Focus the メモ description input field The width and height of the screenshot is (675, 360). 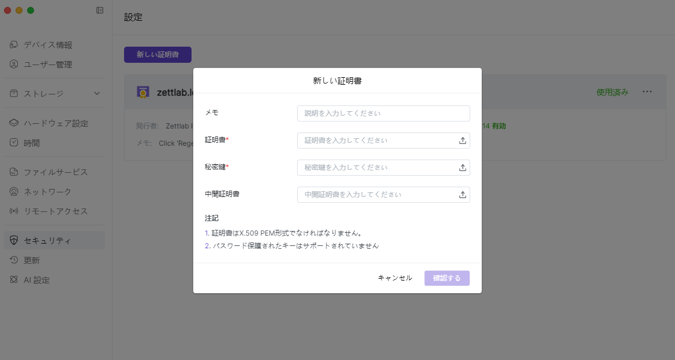pos(383,113)
